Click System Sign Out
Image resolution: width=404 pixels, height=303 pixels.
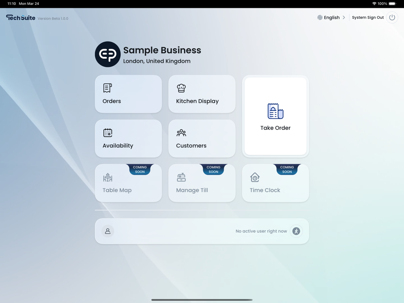pyautogui.click(x=368, y=17)
